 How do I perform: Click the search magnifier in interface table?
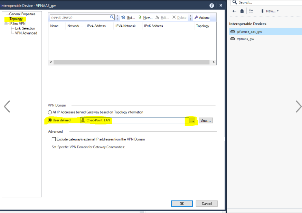(x=112, y=17)
